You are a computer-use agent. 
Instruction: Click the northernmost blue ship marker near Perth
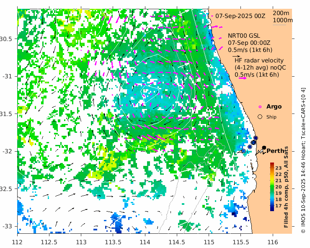(x=256, y=138)
